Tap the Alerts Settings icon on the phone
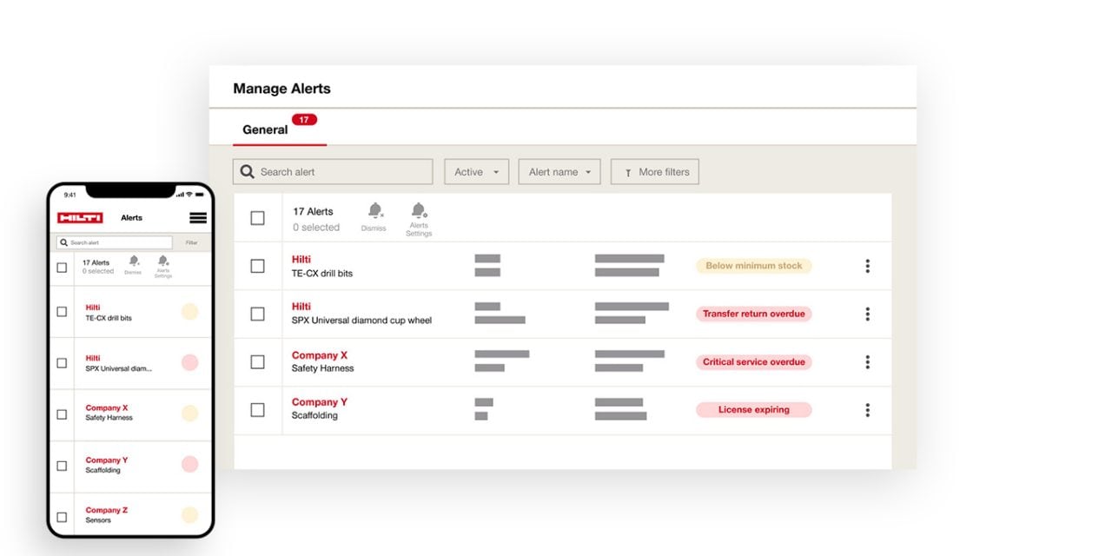The width and height of the screenshot is (1112, 556). click(162, 261)
